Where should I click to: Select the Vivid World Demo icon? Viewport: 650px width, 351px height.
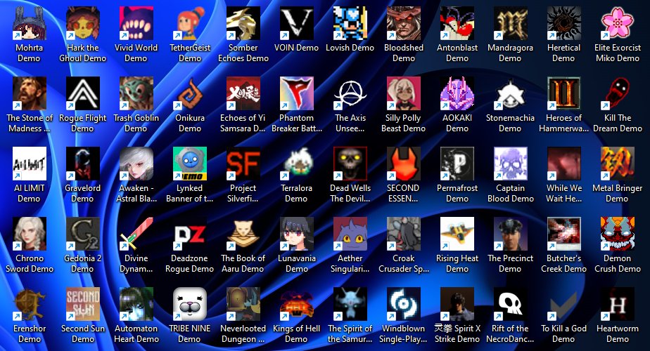pyautogui.click(x=136, y=23)
